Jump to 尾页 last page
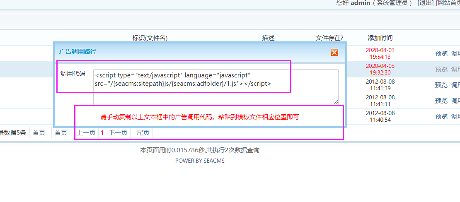The image size is (460, 202). pos(143,133)
